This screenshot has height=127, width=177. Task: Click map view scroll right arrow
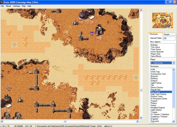pos(137,121)
